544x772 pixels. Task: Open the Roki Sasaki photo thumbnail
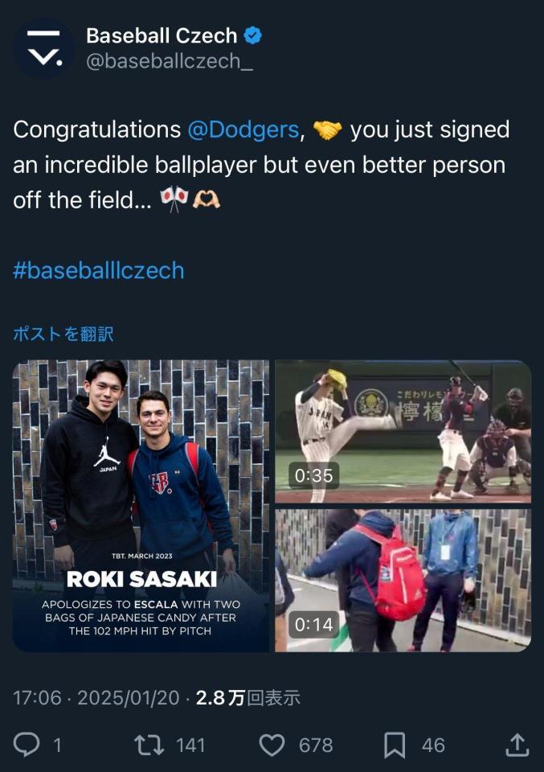141,505
